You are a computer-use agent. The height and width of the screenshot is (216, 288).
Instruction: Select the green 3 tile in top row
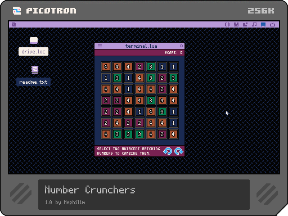[x=151, y=67]
